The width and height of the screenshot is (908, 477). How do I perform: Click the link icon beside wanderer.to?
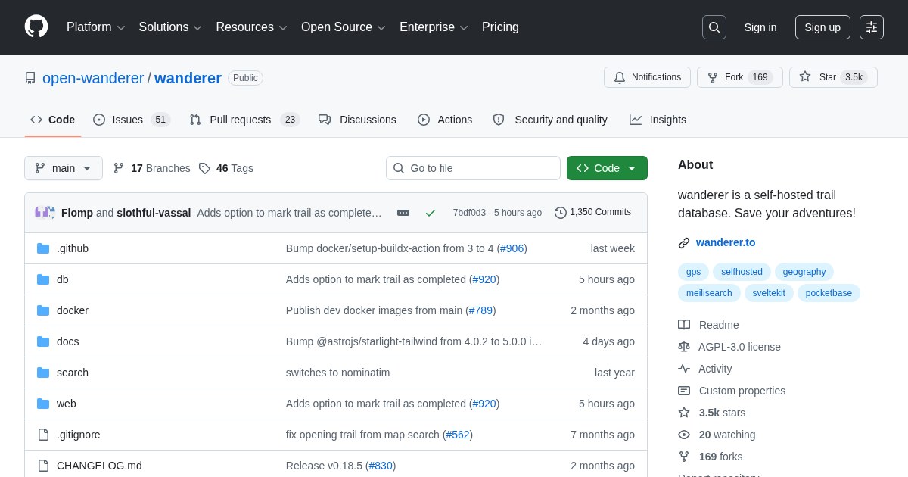point(684,243)
